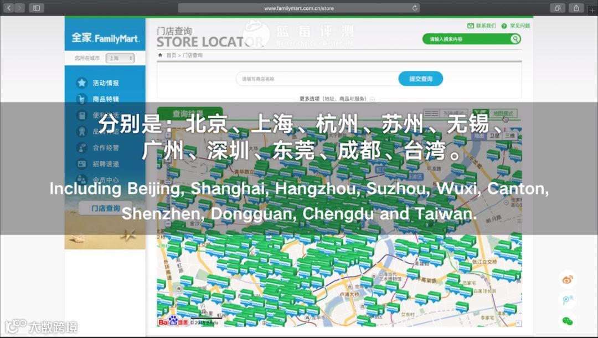The width and height of the screenshot is (598, 338).
Task: Click the www.familymart.com.cn/store address bar
Action: click(298, 8)
